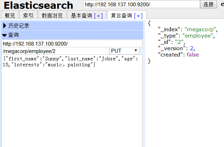
Task: Add new 复合查询 tab via [+]
Action: [x=138, y=16]
